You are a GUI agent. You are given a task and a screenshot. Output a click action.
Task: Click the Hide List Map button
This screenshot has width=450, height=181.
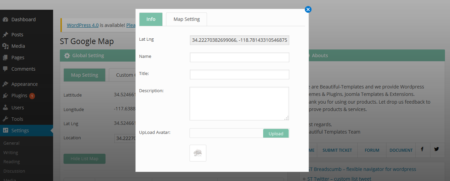[84, 159]
